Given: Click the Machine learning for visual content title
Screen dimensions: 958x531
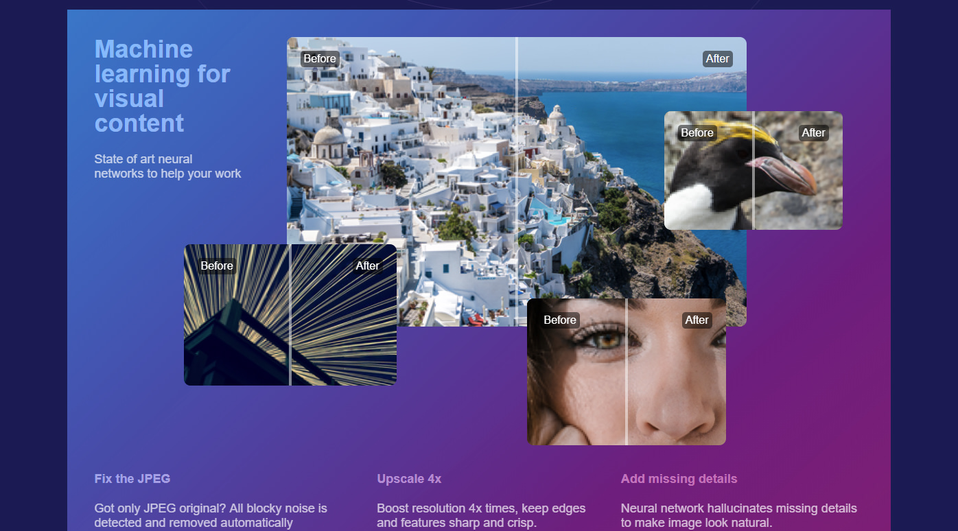Looking at the screenshot, I should pos(162,86).
